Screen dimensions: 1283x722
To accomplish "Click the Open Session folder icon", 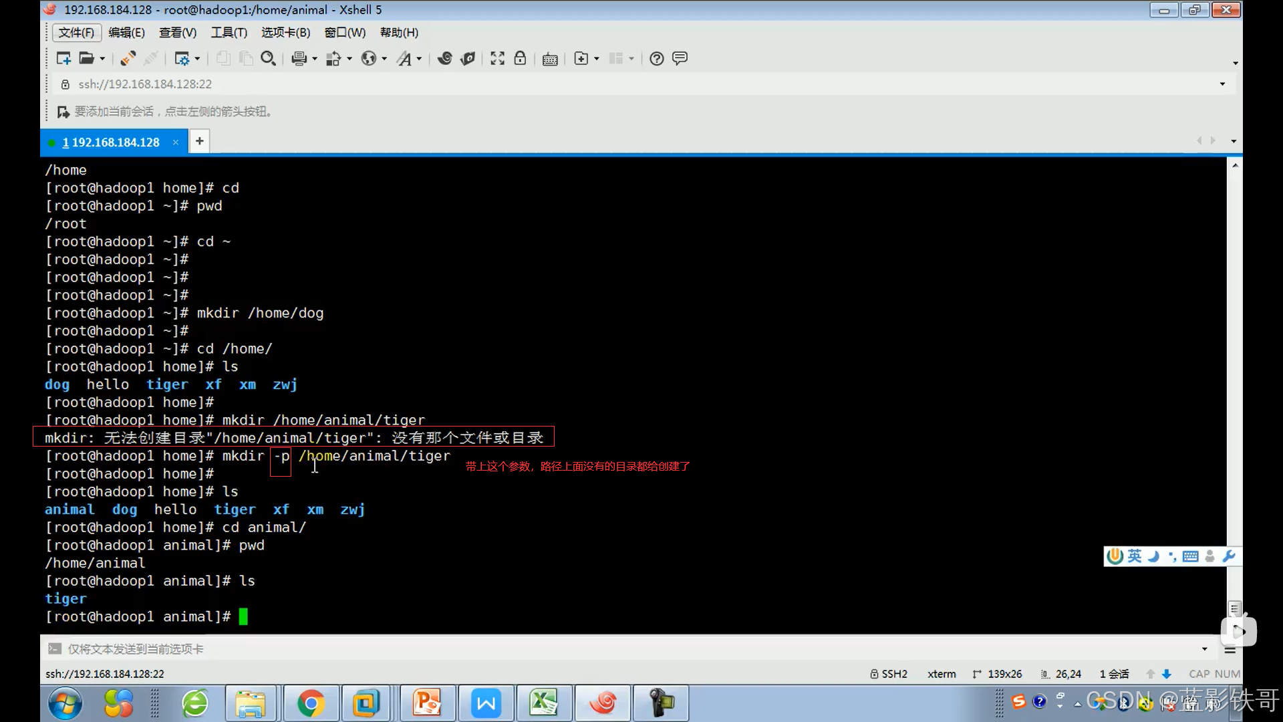I will pyautogui.click(x=86, y=59).
